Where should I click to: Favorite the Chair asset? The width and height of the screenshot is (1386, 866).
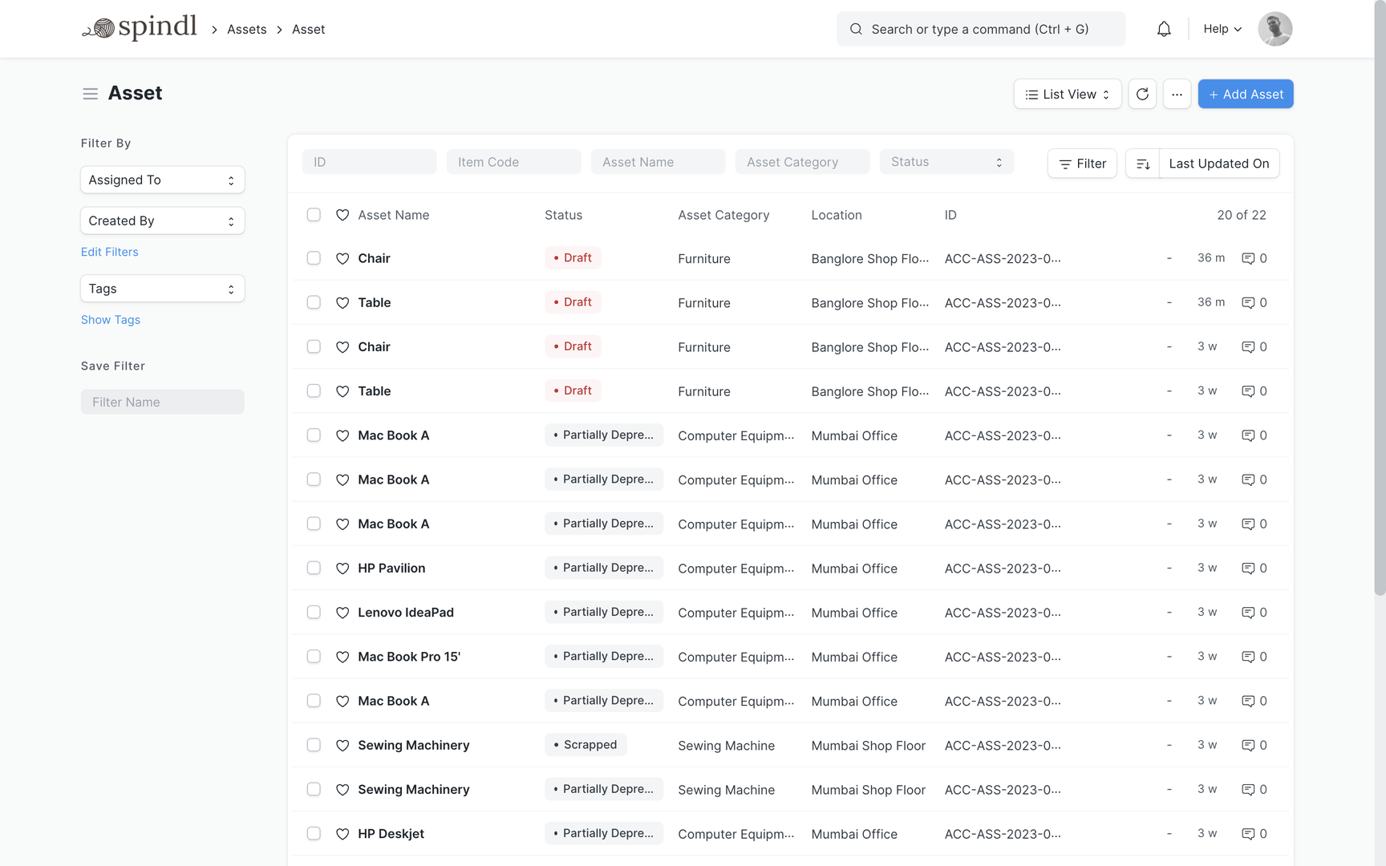pos(342,258)
